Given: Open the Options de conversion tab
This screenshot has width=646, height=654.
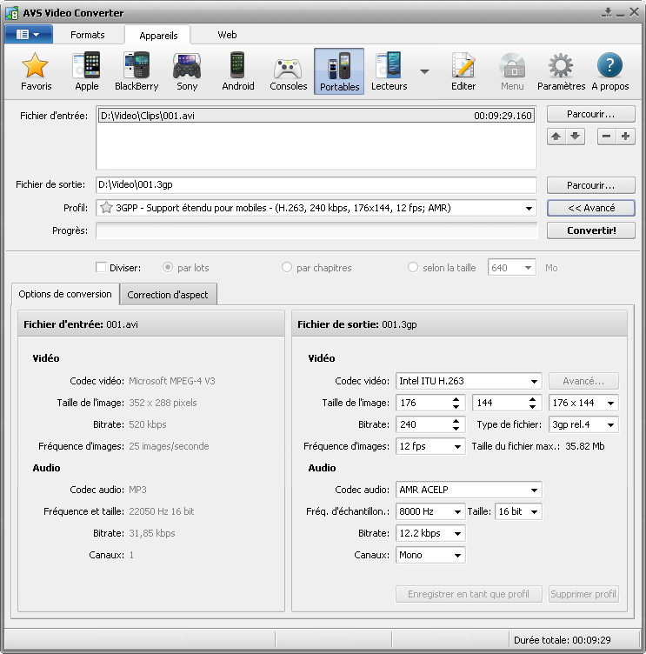Looking at the screenshot, I should (65, 294).
